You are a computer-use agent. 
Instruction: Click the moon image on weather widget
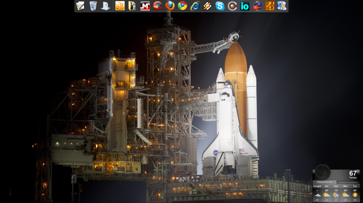322,172
